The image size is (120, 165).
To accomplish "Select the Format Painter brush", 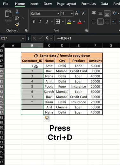I will 17,24.
